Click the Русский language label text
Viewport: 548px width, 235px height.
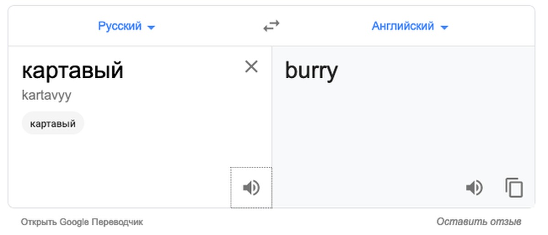(x=120, y=26)
